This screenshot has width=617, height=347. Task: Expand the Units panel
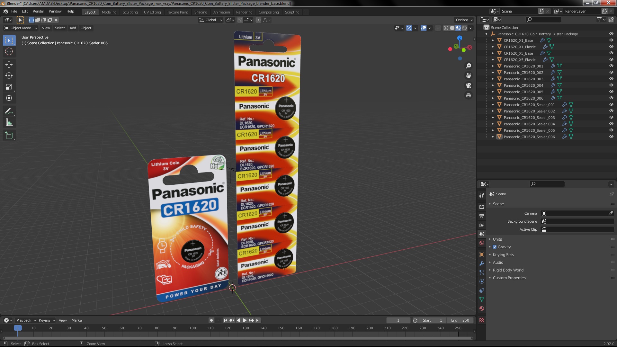[x=497, y=239]
